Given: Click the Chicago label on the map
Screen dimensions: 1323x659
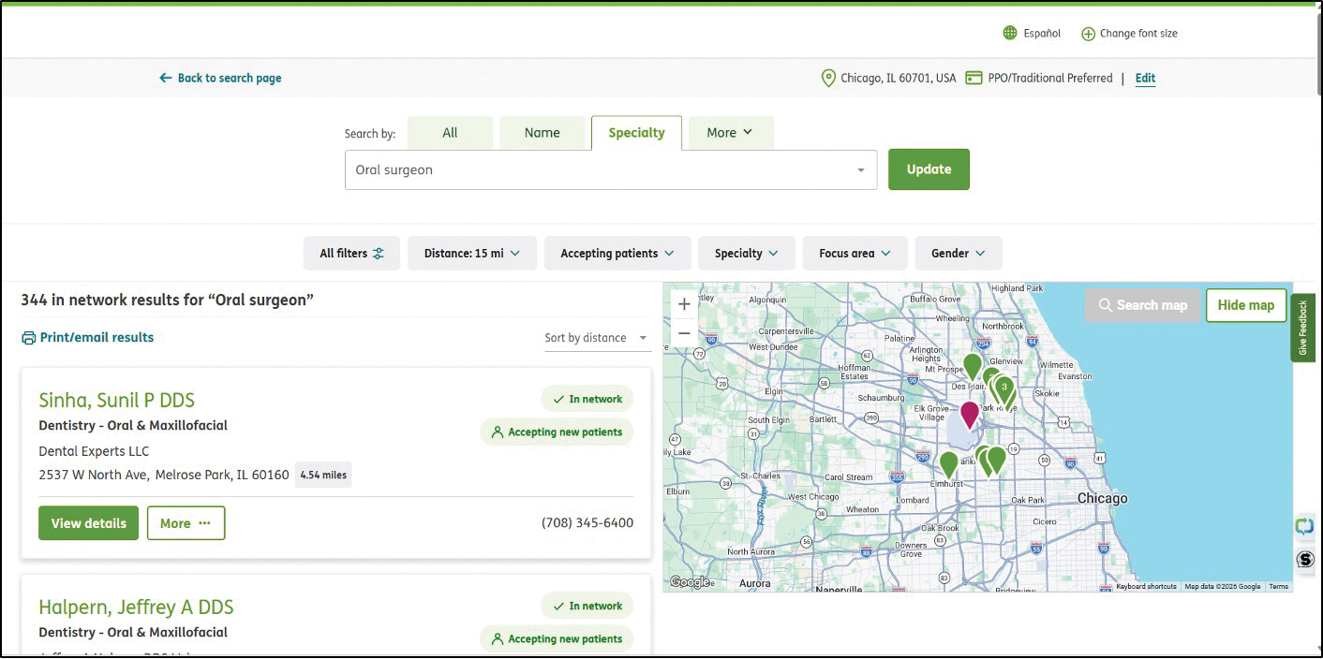Looking at the screenshot, I should tap(1102, 499).
